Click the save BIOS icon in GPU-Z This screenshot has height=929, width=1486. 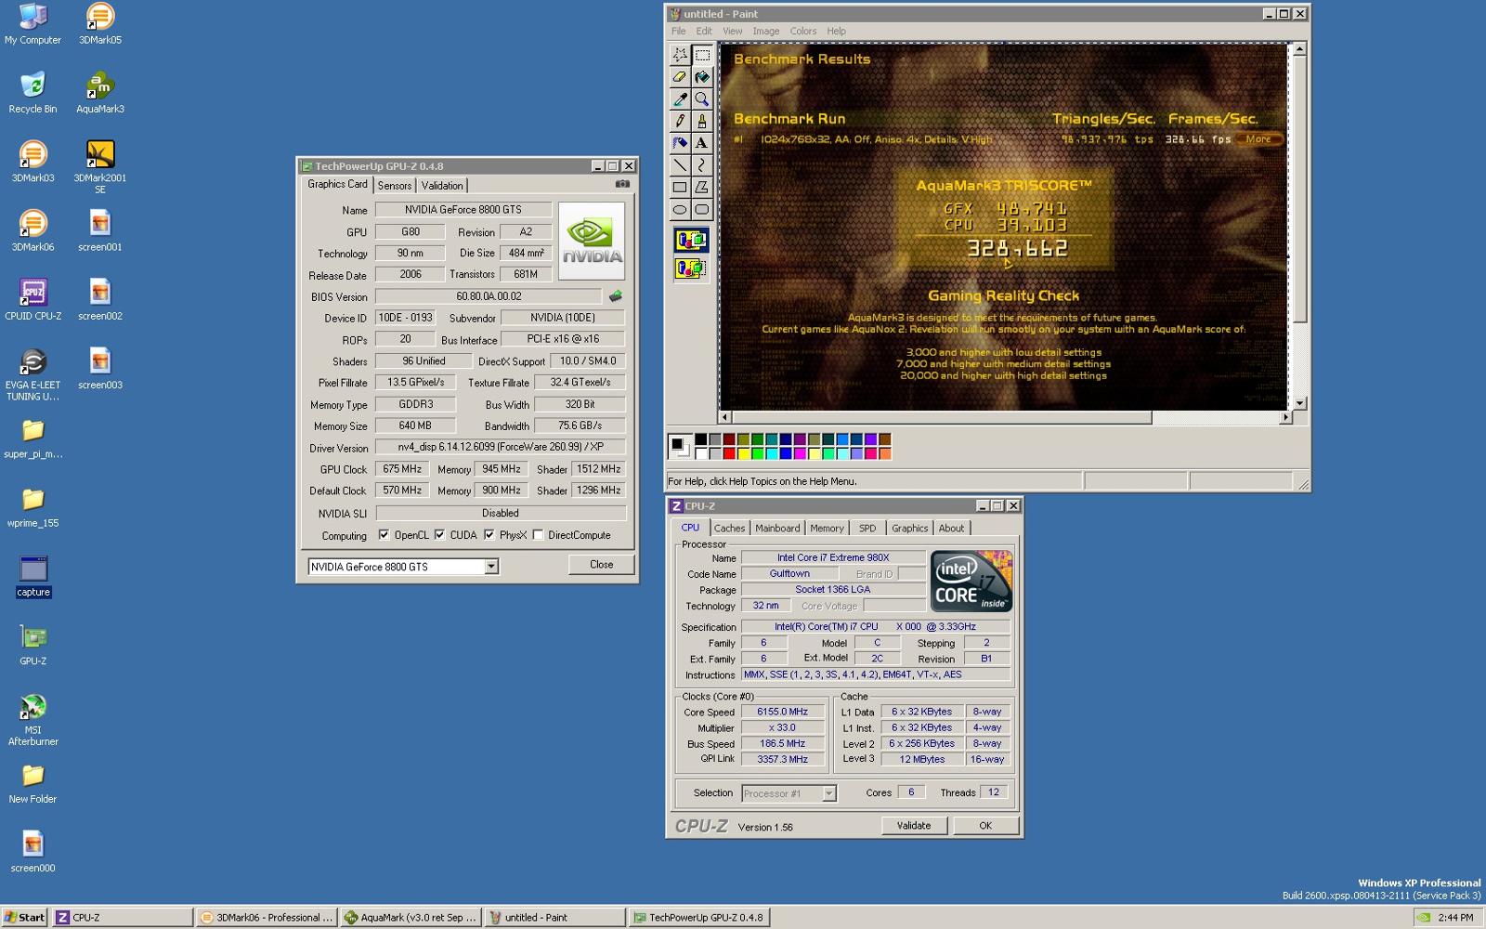[615, 296]
